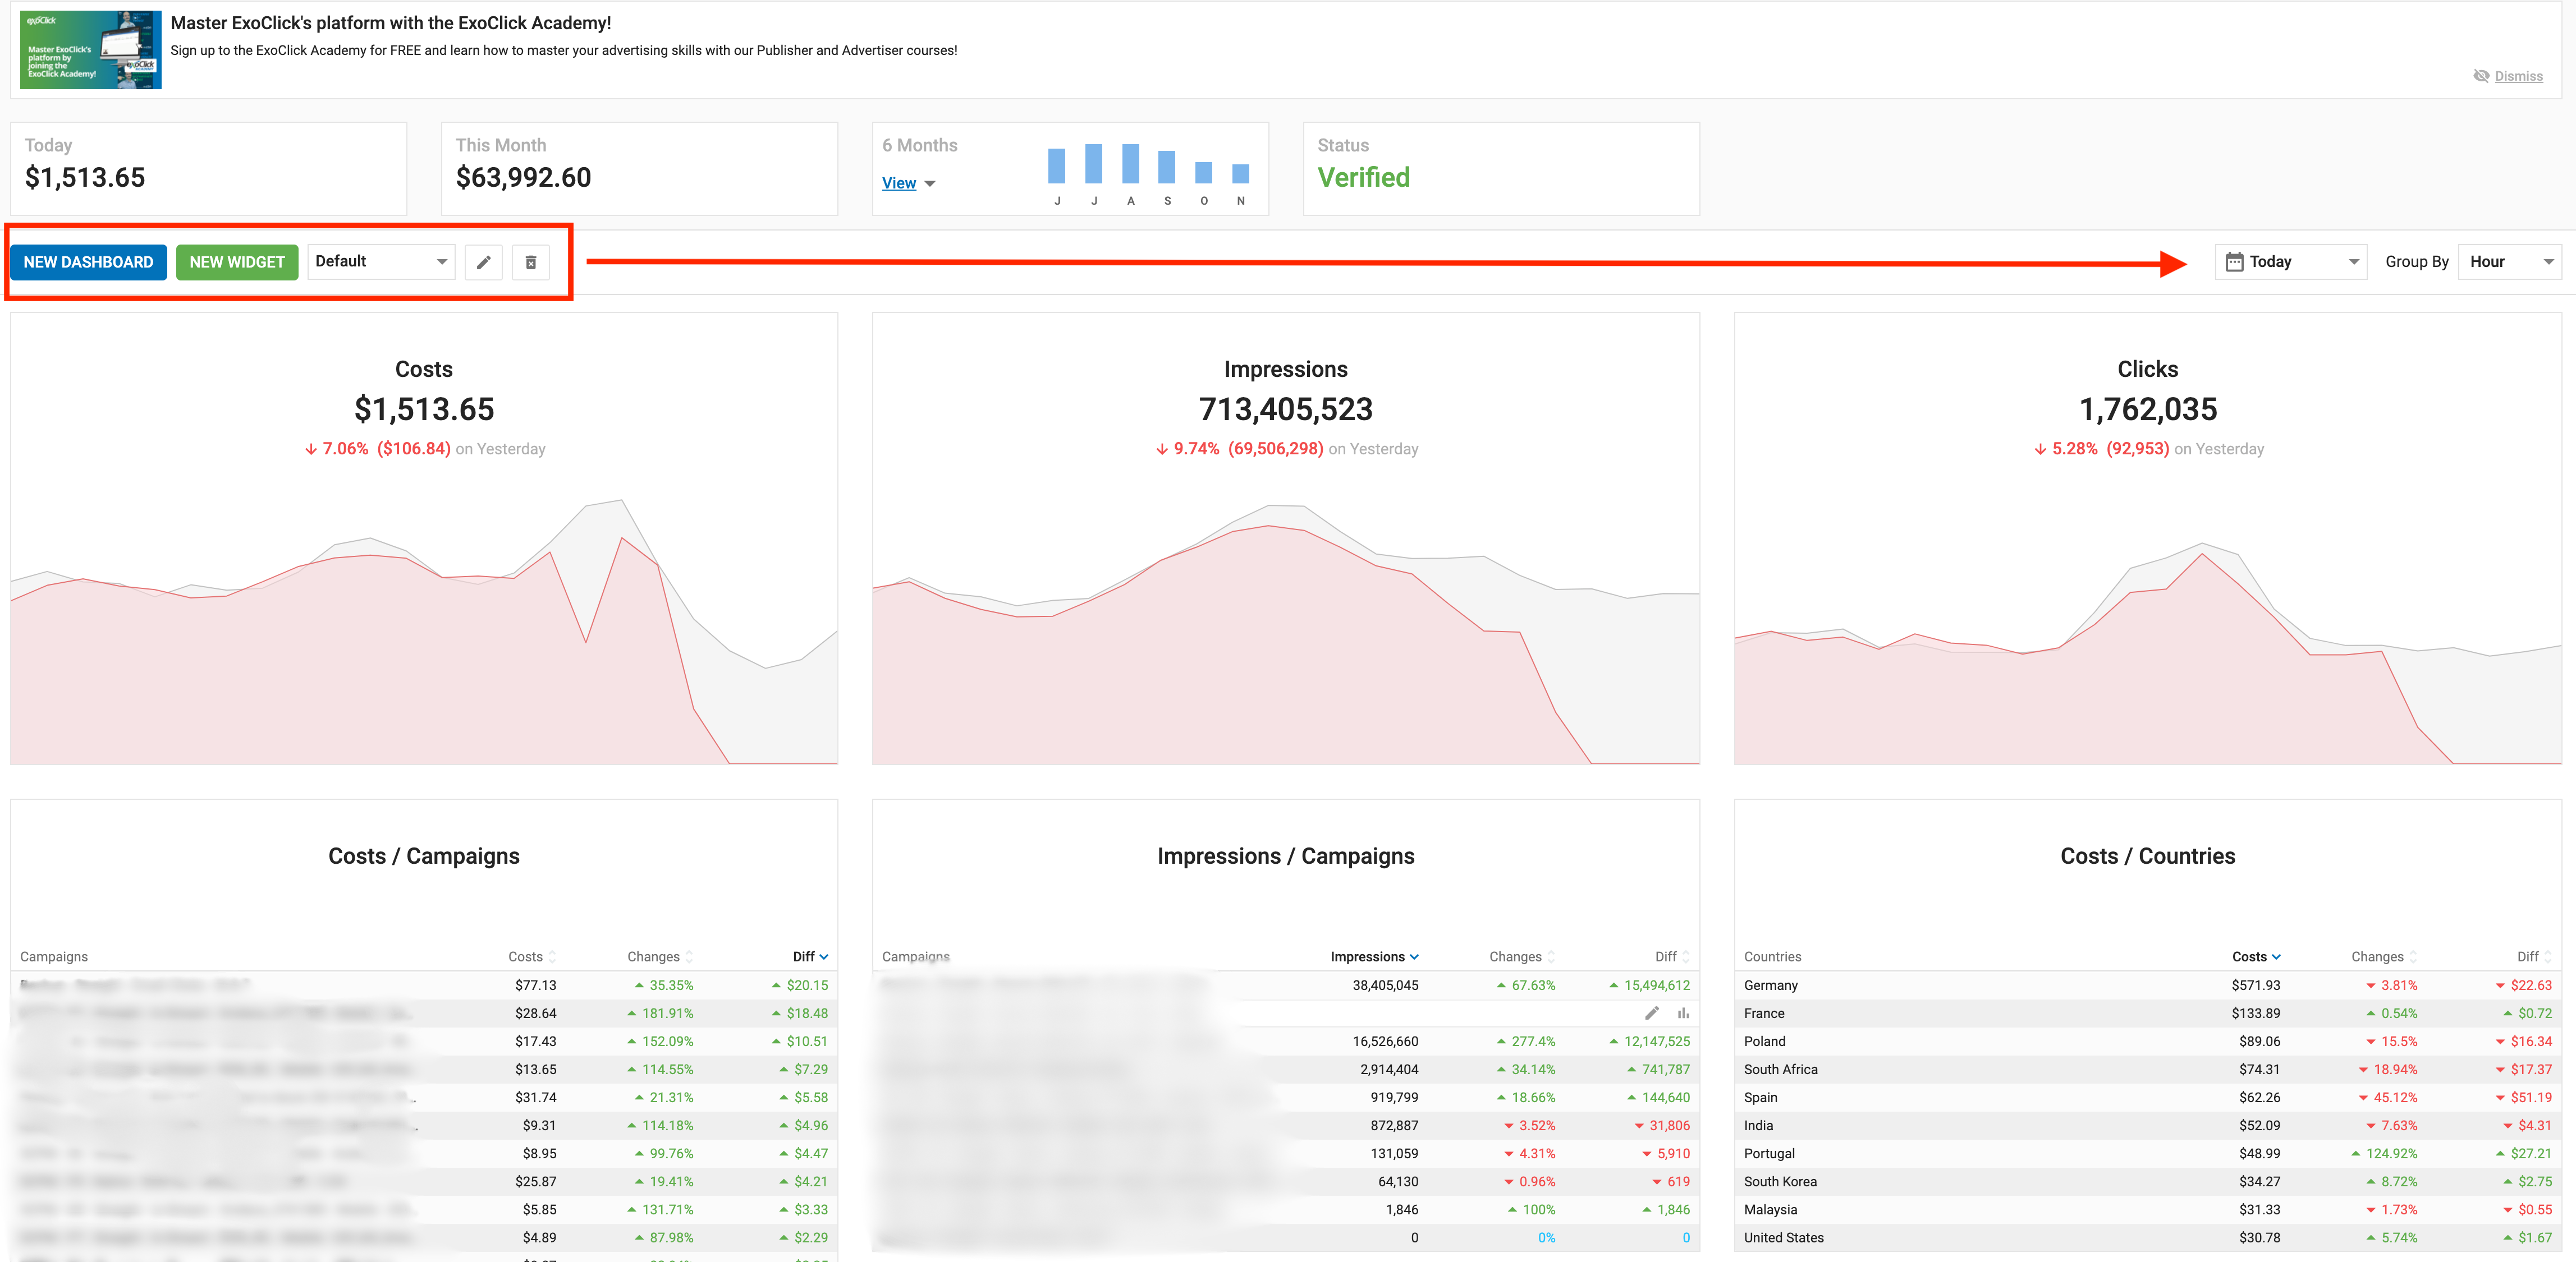2576x1262 pixels.
Task: Open the Today date range dropdown
Action: coord(2354,261)
